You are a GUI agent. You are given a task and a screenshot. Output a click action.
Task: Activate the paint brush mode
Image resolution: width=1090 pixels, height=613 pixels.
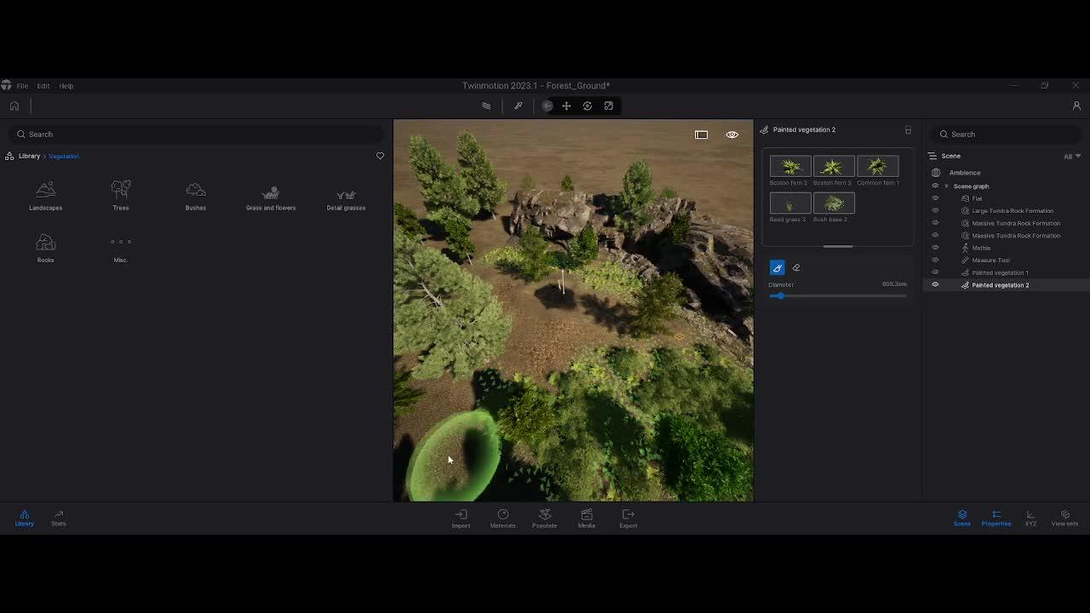tap(777, 268)
